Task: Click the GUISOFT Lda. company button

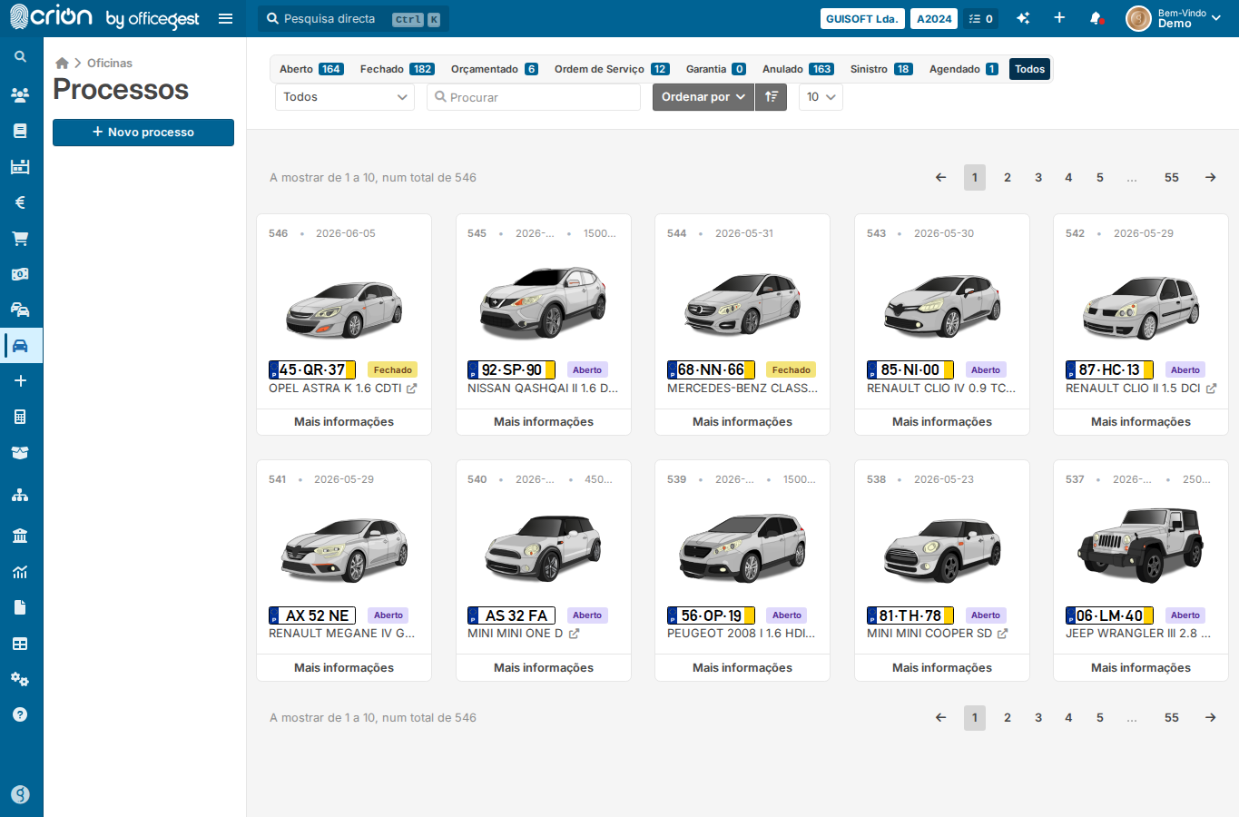Action: [x=862, y=19]
